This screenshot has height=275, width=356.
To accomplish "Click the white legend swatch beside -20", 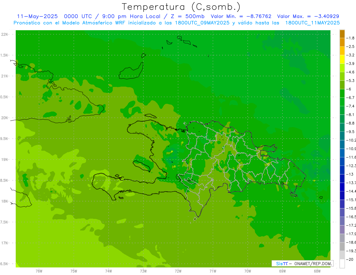I will [342, 264].
